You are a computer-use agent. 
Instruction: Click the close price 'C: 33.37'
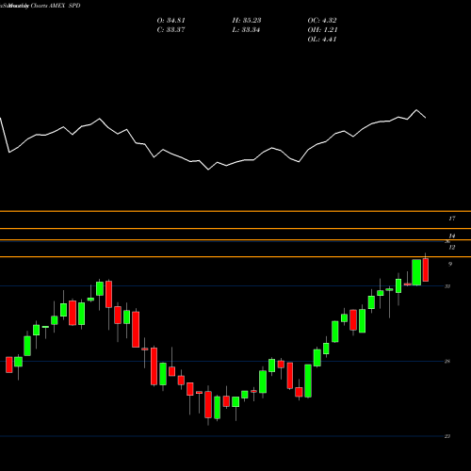pyautogui.click(x=171, y=30)
